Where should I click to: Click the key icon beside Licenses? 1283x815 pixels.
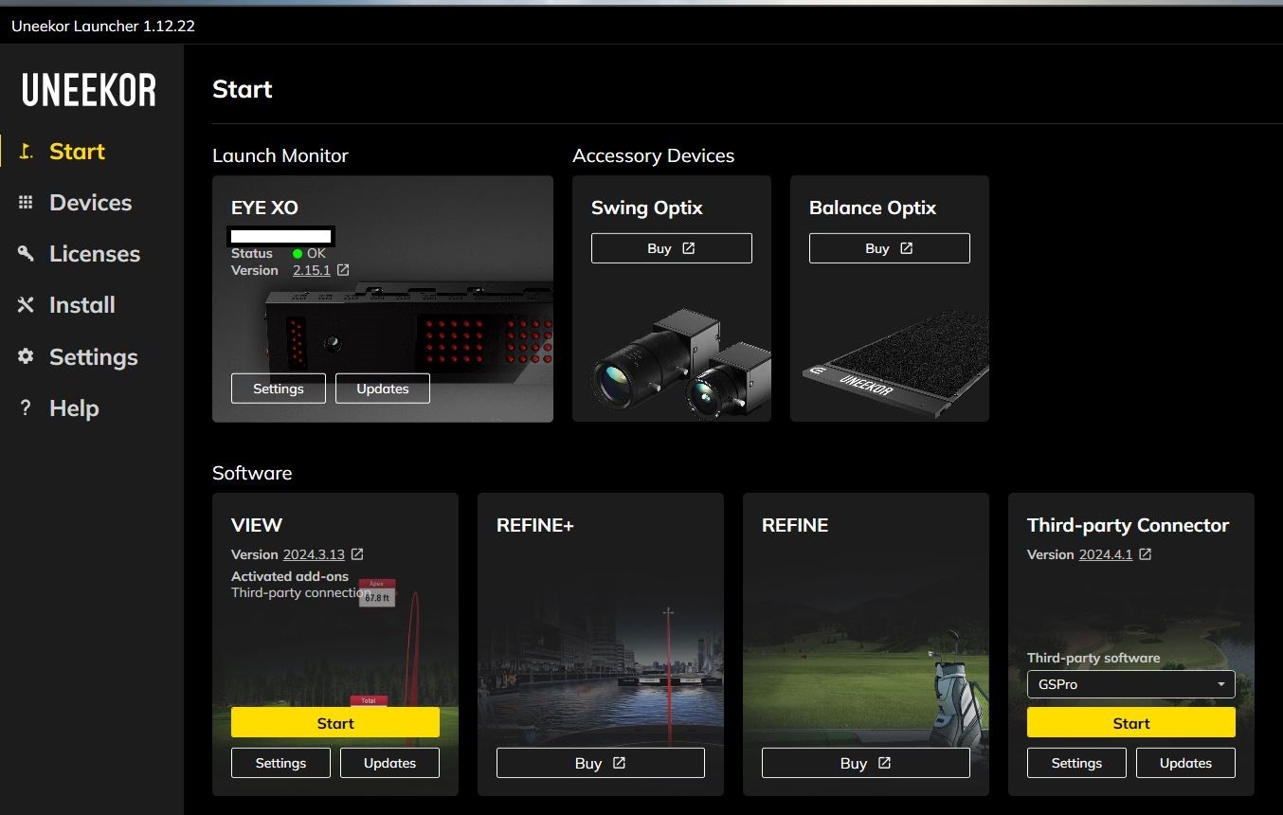coord(26,254)
